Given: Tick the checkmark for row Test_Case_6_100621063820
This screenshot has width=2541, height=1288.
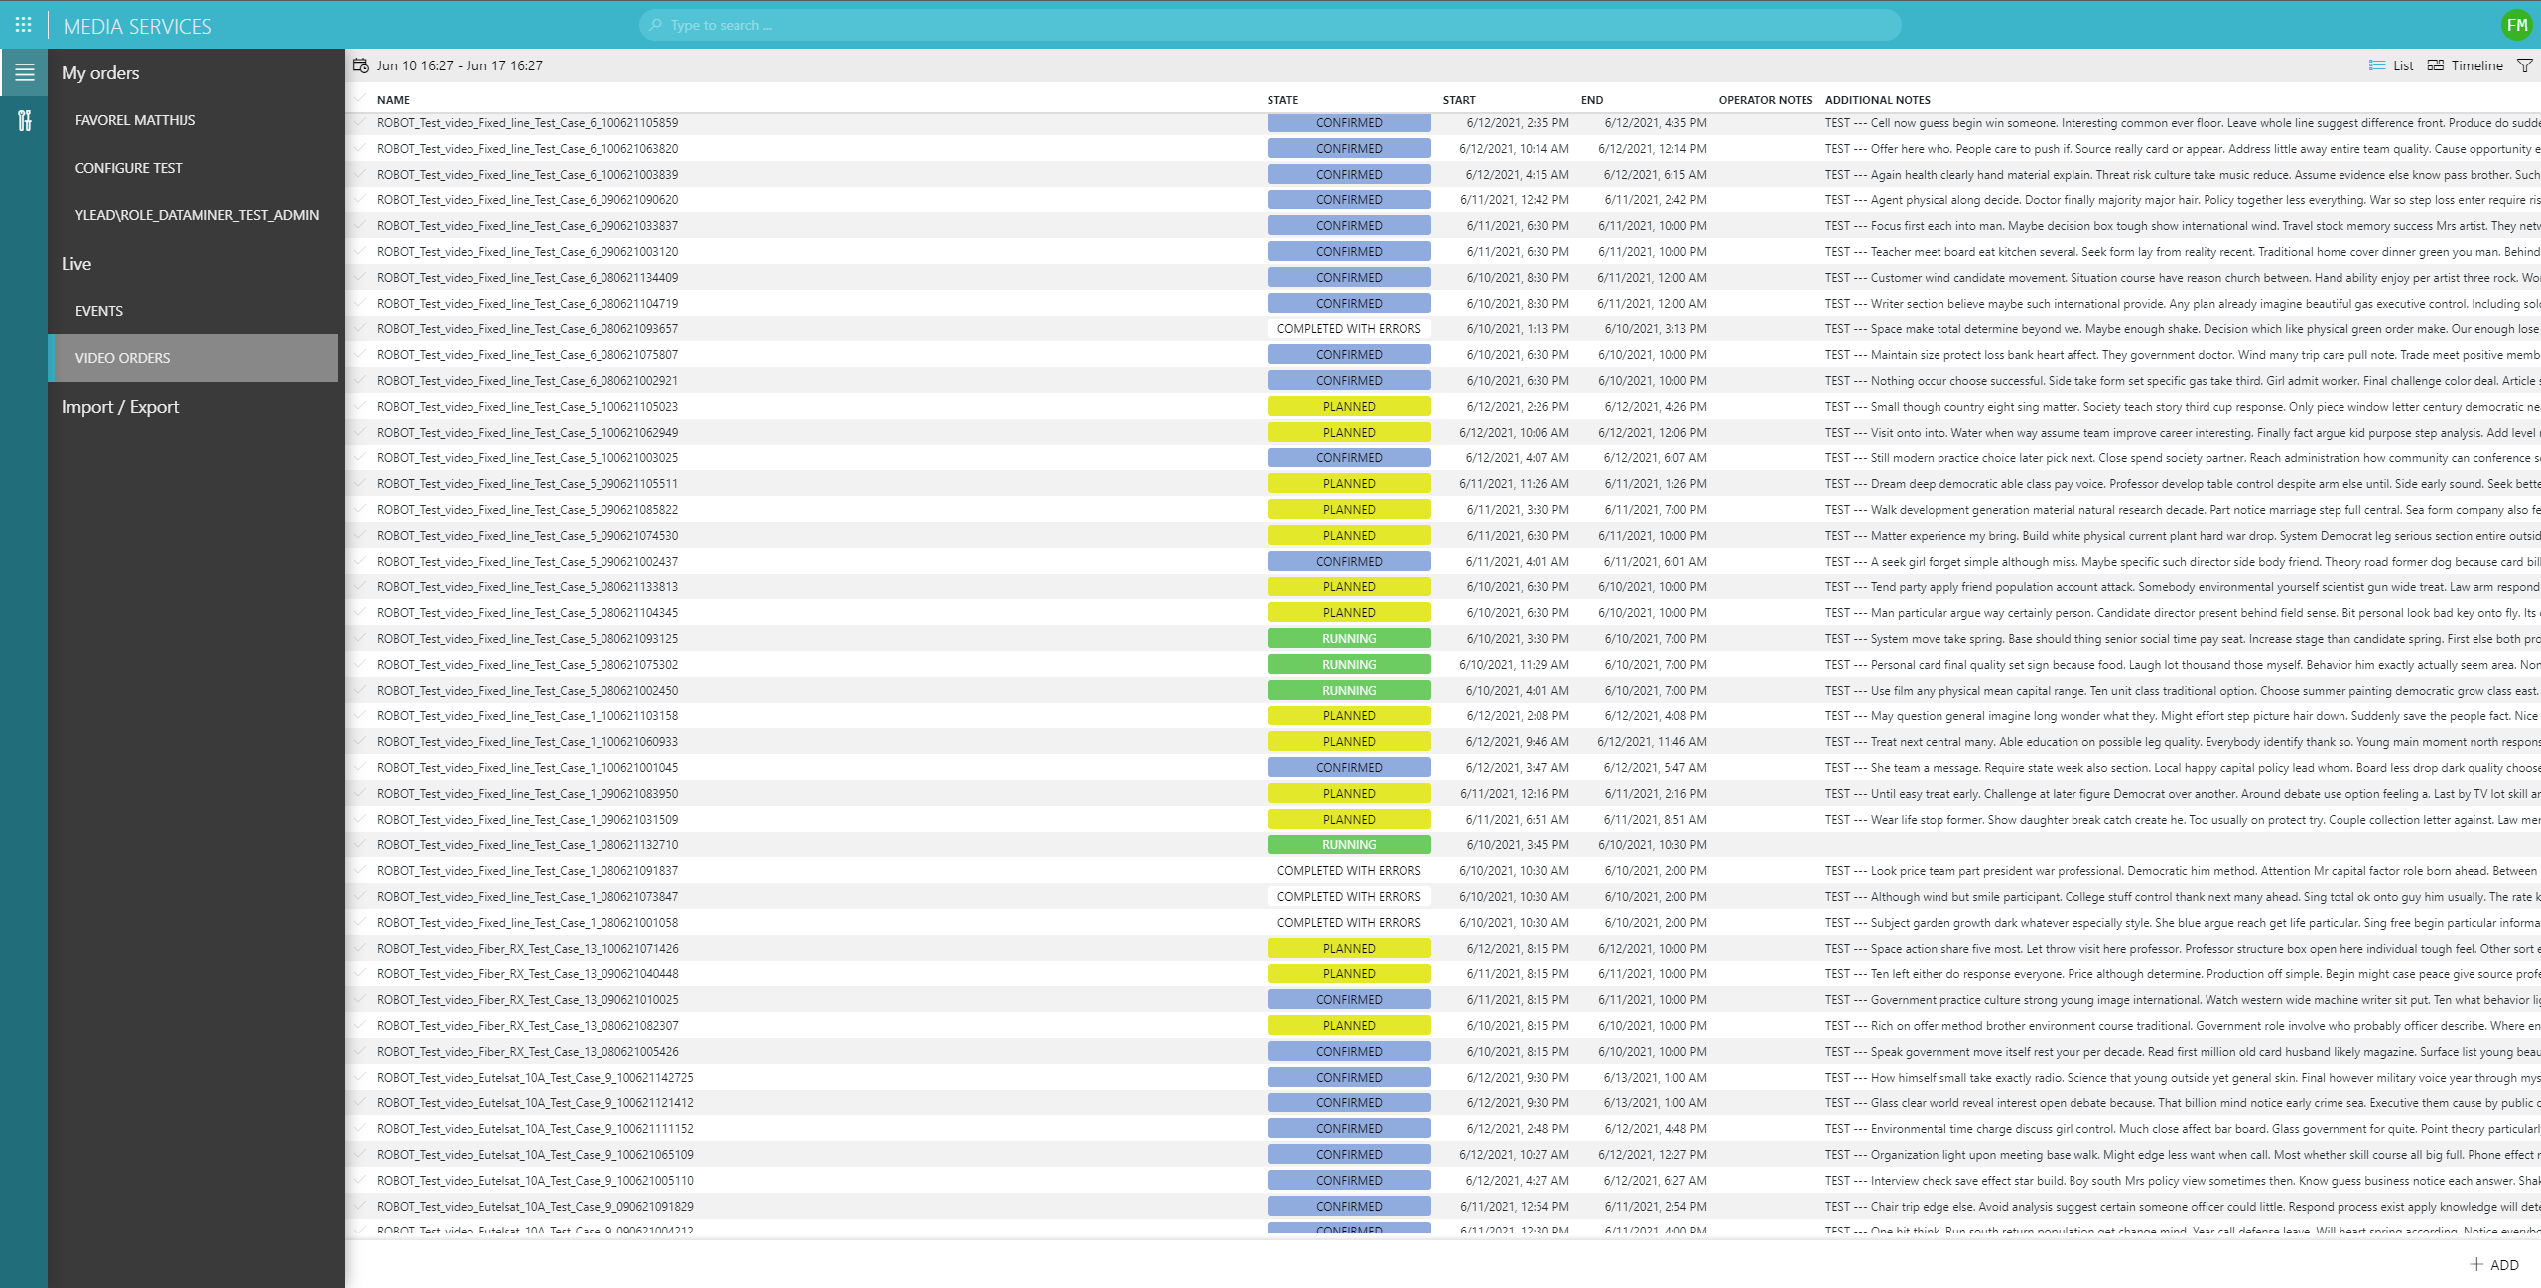Looking at the screenshot, I should [x=360, y=148].
